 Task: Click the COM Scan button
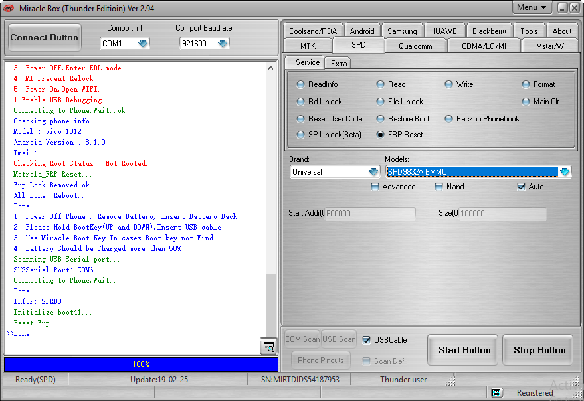coord(302,339)
